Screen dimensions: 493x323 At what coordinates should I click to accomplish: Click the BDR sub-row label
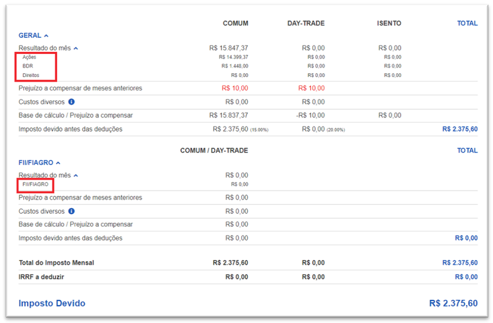point(28,66)
